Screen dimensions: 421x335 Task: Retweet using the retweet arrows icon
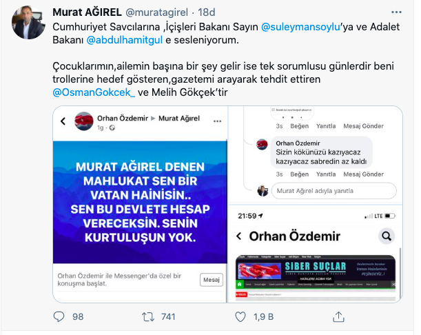[x=148, y=316]
